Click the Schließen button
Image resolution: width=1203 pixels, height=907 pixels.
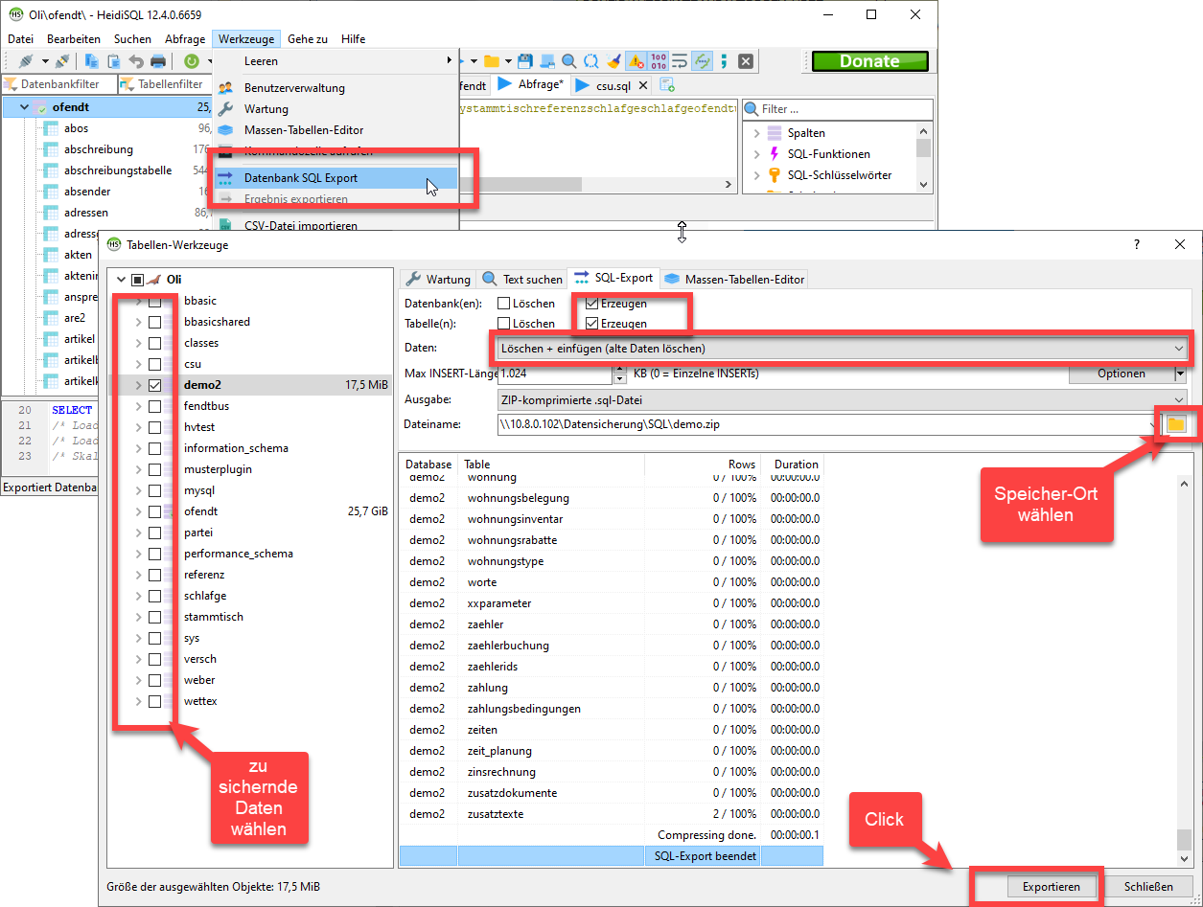[x=1149, y=886]
